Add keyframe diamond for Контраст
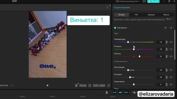The height and width of the screenshot is (99, 177). pyautogui.click(x=171, y=77)
